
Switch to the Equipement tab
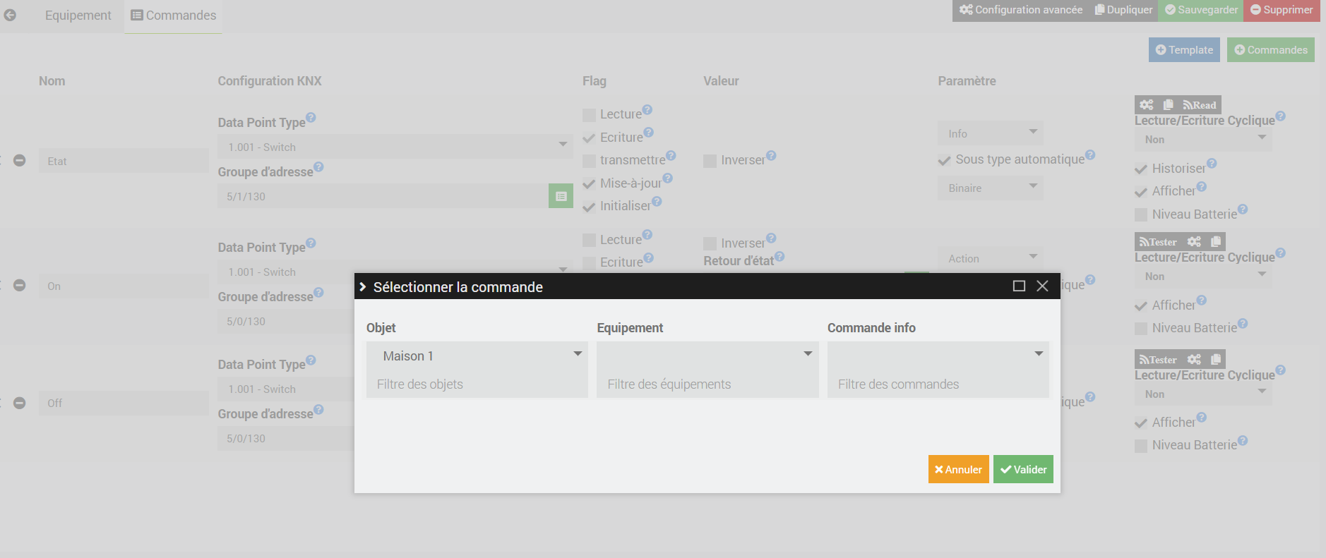click(x=78, y=16)
